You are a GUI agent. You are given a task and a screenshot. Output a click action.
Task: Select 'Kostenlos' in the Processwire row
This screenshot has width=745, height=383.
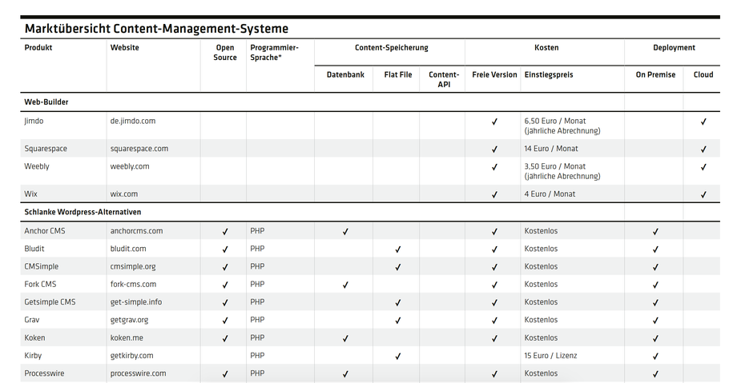(x=542, y=373)
